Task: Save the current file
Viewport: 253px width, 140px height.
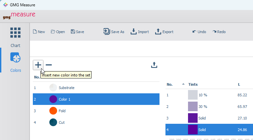Action: coord(78,32)
